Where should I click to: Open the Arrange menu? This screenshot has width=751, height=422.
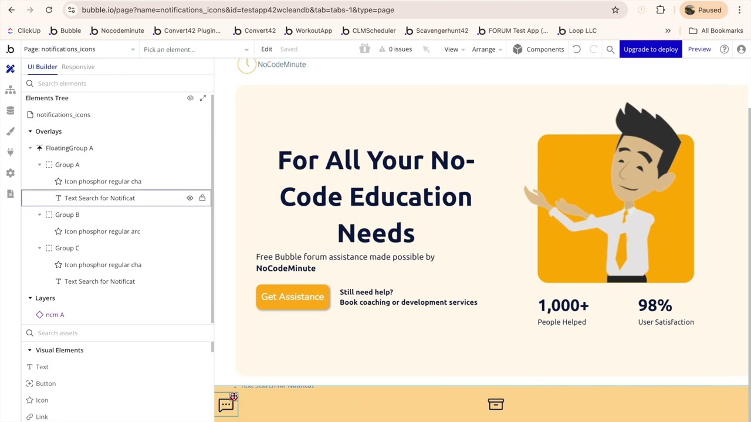tap(487, 49)
